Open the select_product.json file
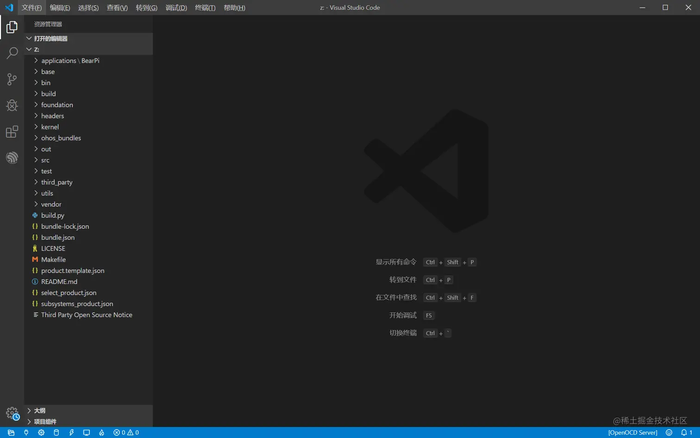 coord(88,293)
